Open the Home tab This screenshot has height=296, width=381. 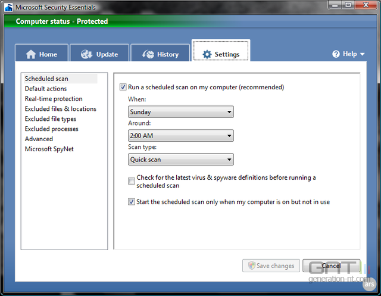[42, 53]
